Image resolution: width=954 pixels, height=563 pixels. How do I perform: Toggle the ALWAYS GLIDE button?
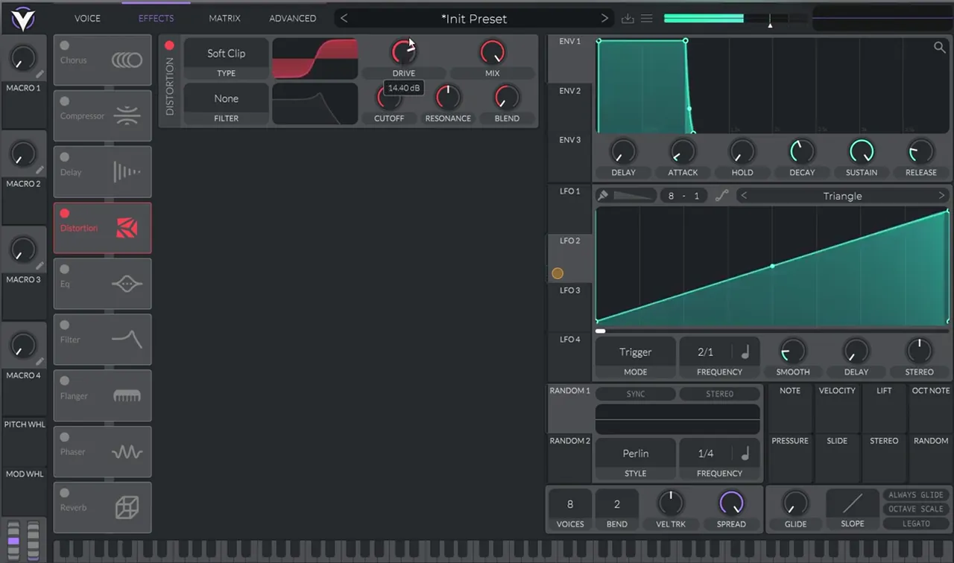[915, 495]
